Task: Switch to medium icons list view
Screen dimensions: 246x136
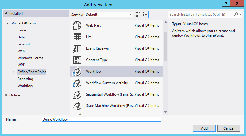Action: point(145,15)
